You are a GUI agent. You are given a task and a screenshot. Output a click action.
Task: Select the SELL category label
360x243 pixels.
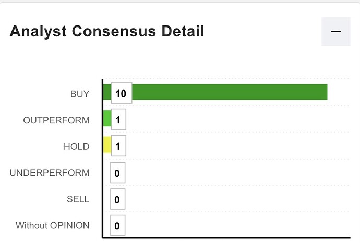tap(78, 199)
